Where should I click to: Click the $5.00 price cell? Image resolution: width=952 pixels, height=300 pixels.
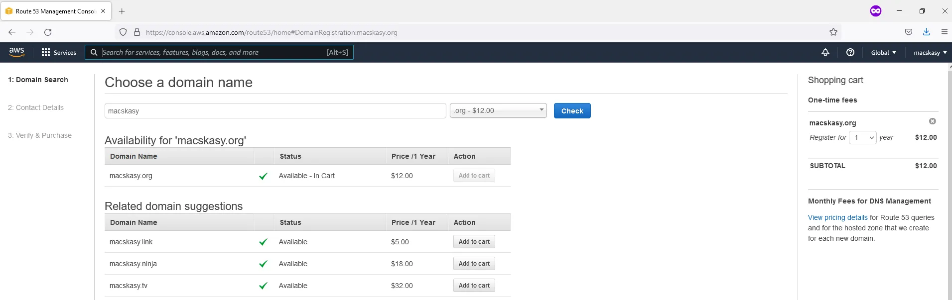[400, 242]
